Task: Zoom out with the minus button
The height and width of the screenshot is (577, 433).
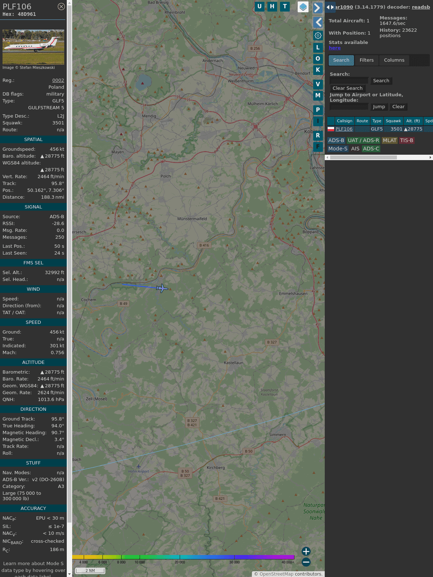Action: tap(306, 562)
